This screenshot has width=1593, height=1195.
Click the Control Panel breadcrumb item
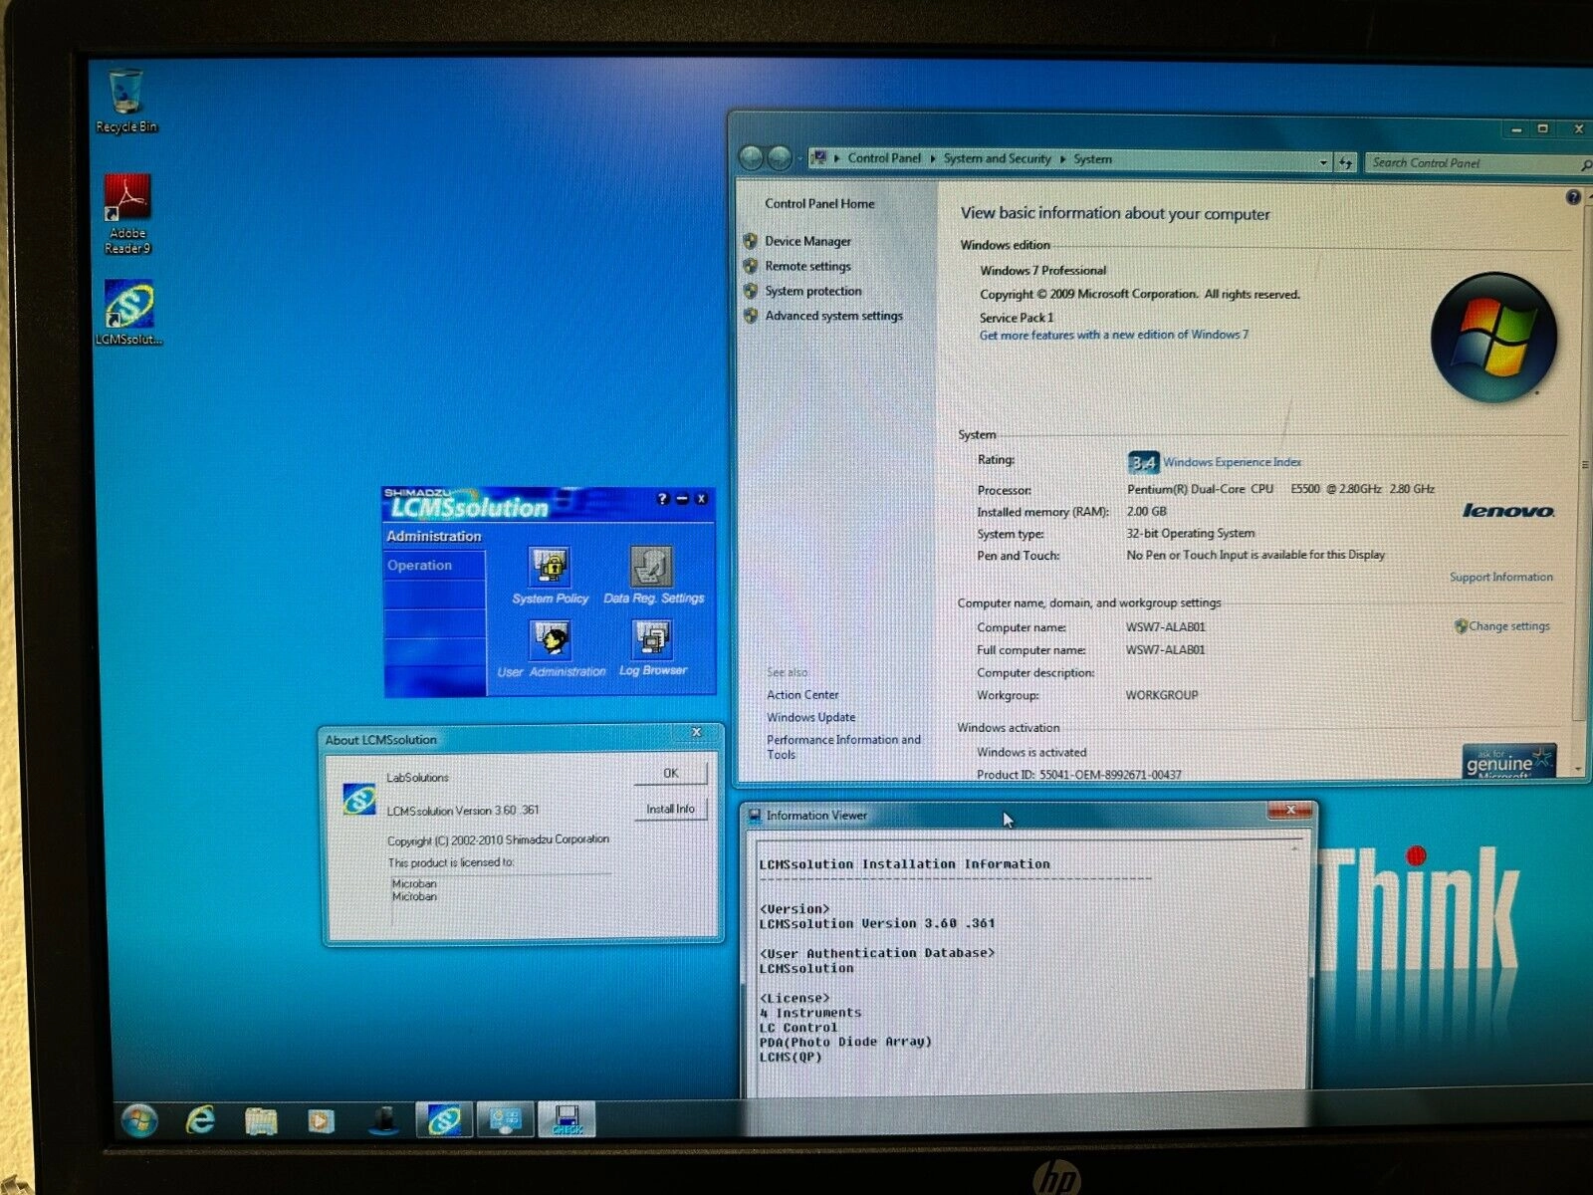click(x=884, y=157)
